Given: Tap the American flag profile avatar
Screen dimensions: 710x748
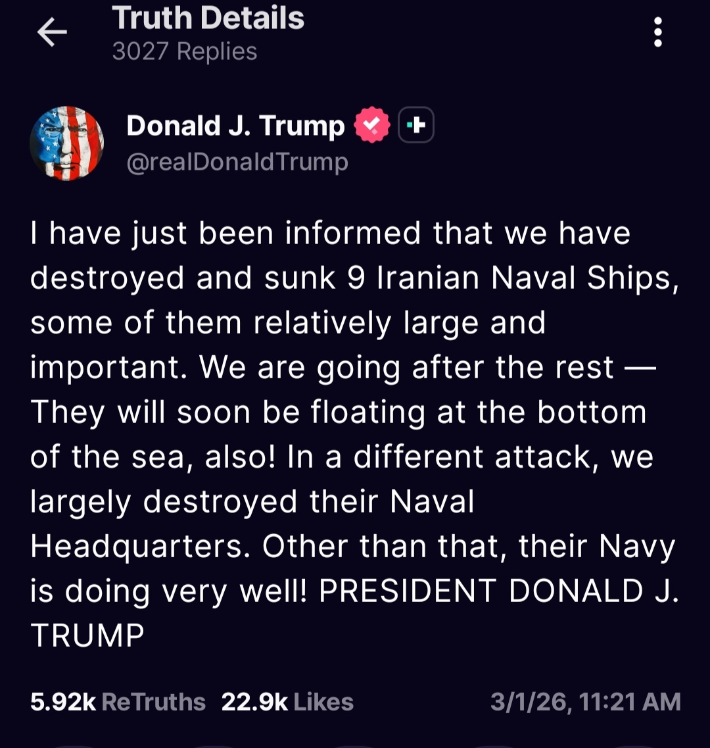Looking at the screenshot, I should tap(66, 143).
